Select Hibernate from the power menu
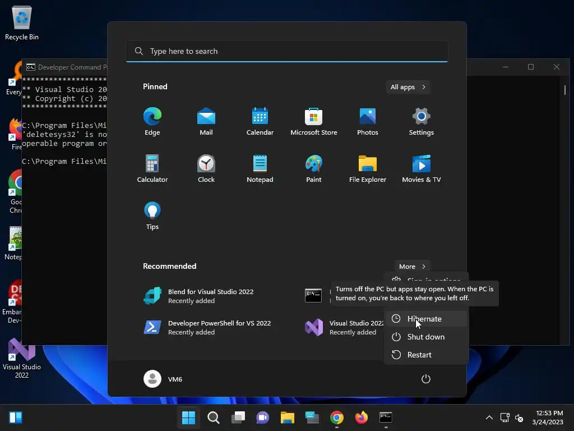Image resolution: width=574 pixels, height=431 pixels. pyautogui.click(x=425, y=319)
